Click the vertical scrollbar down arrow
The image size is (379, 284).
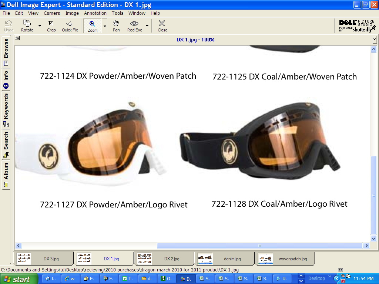[373, 239]
